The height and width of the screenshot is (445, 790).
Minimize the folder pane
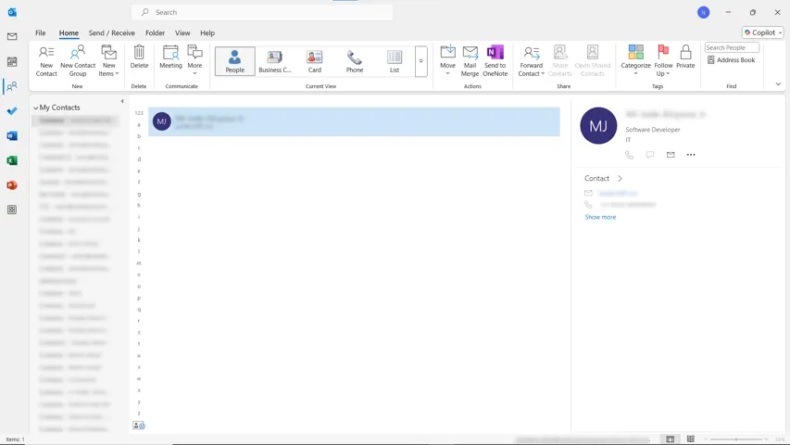[122, 101]
